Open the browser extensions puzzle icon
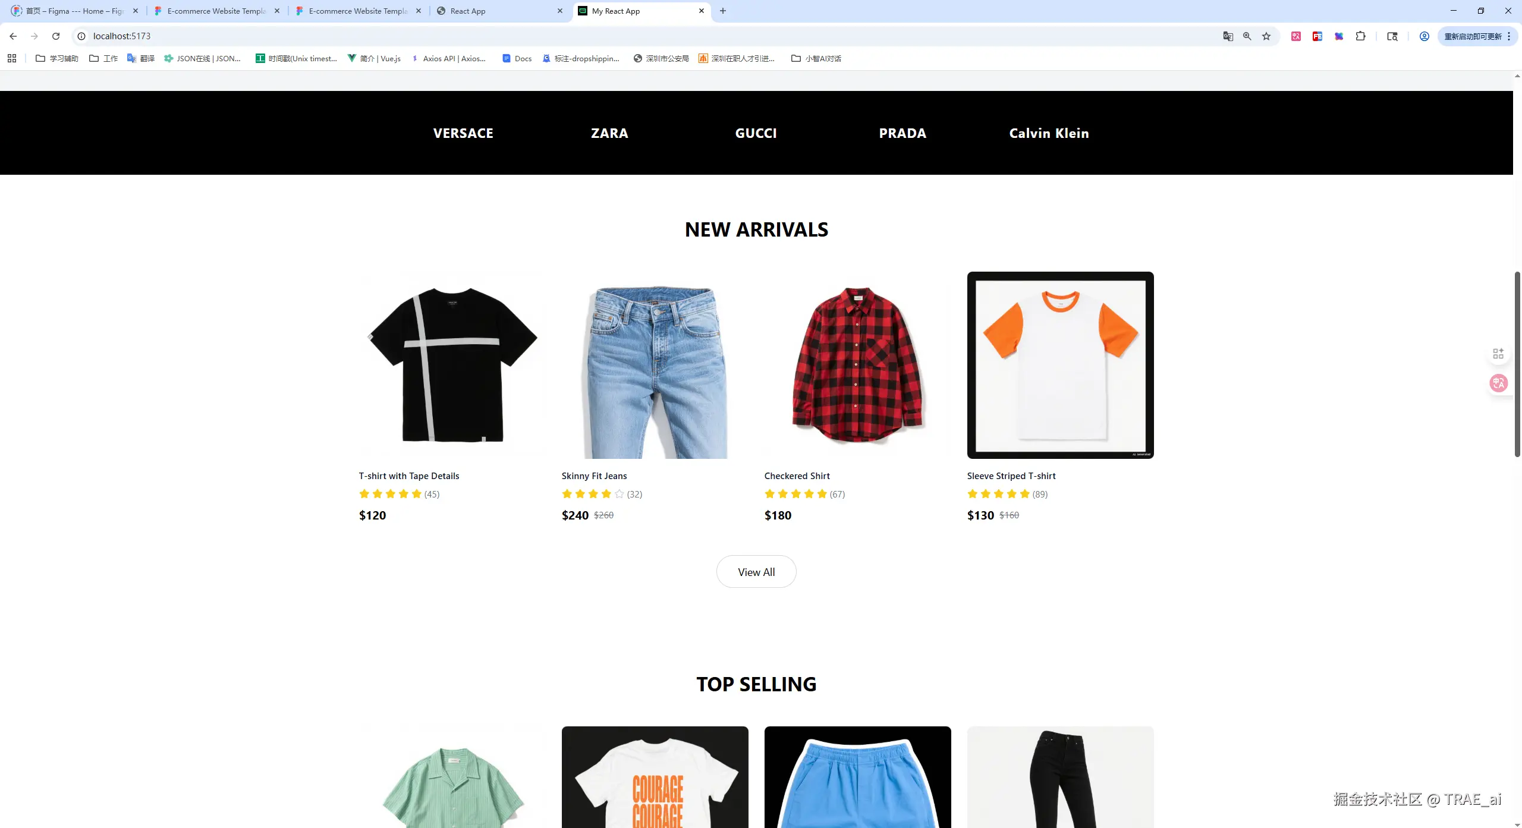The image size is (1522, 828). (1360, 36)
